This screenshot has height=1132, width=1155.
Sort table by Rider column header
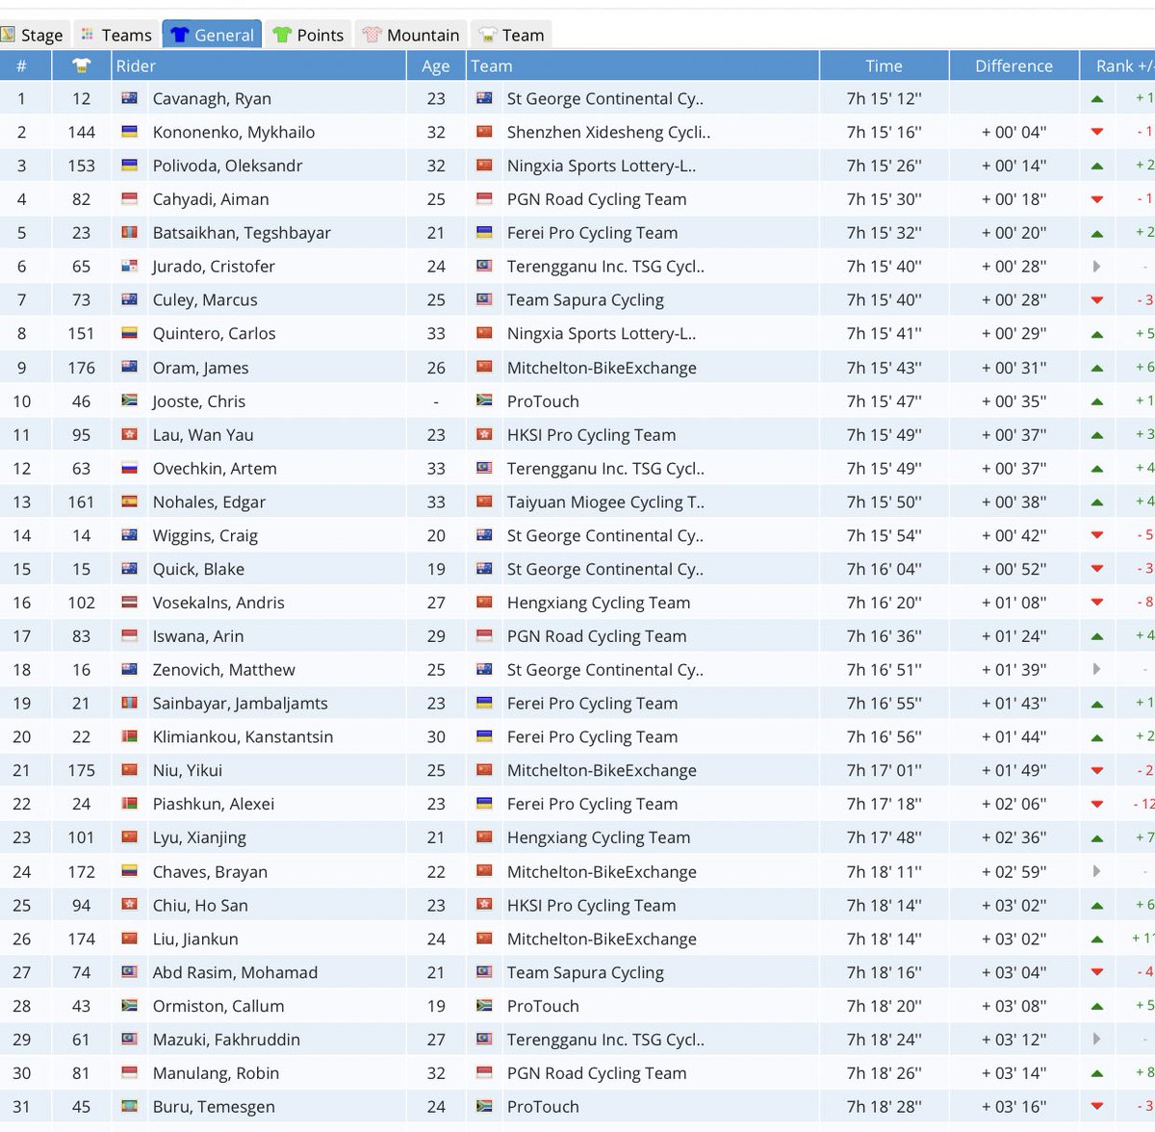(259, 65)
